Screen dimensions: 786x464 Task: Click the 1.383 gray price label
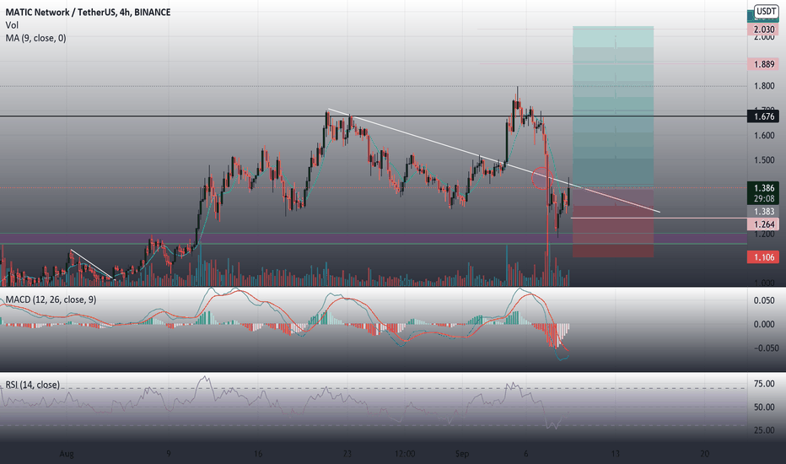click(763, 212)
